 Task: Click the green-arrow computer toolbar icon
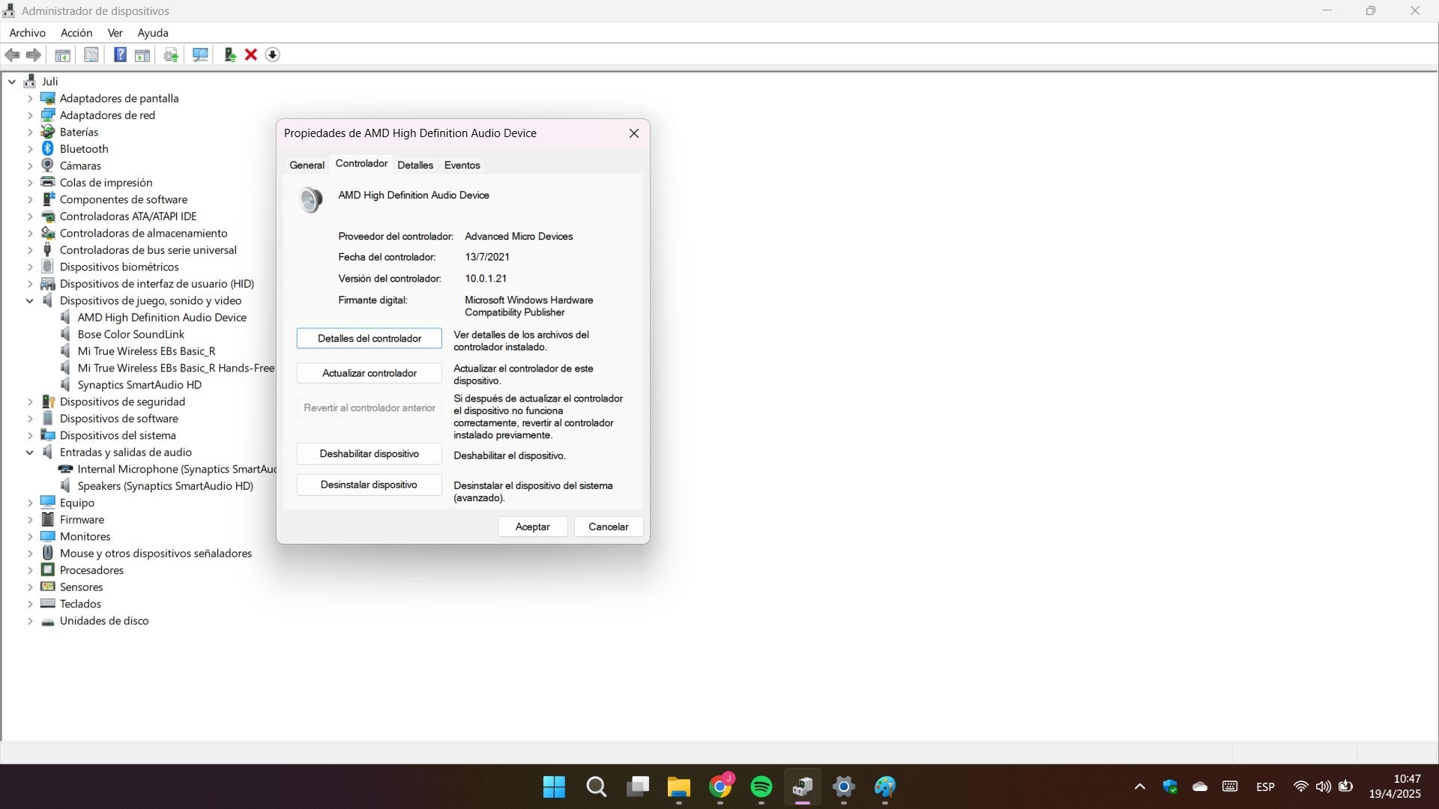tap(230, 55)
